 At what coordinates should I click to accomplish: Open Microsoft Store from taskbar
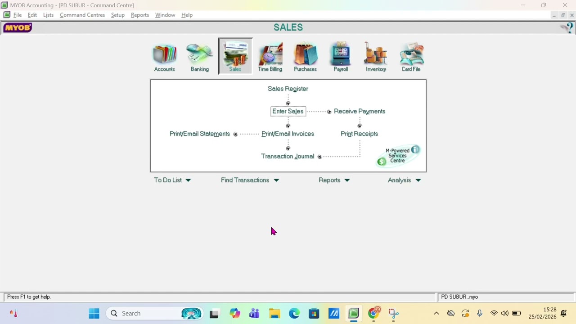[314, 313]
